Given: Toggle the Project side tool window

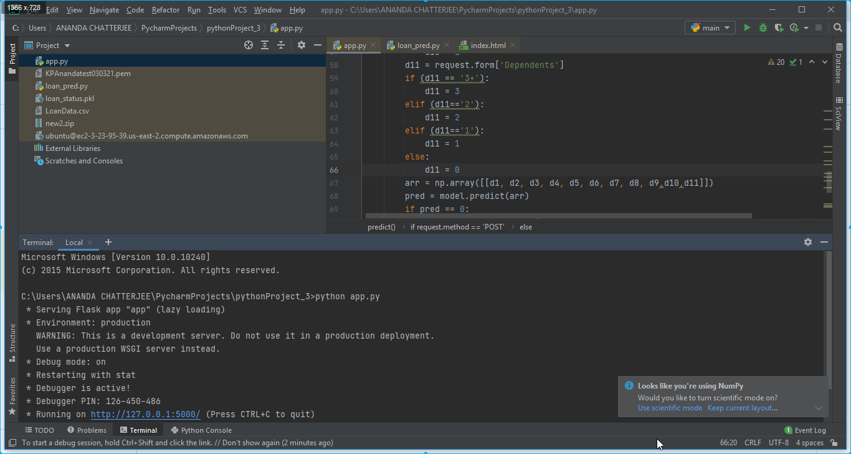Looking at the screenshot, I should 12,58.
